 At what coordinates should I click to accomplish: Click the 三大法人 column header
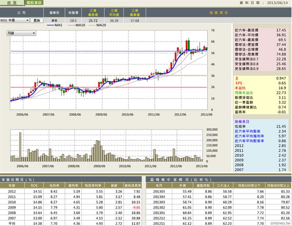(x=224, y=186)
